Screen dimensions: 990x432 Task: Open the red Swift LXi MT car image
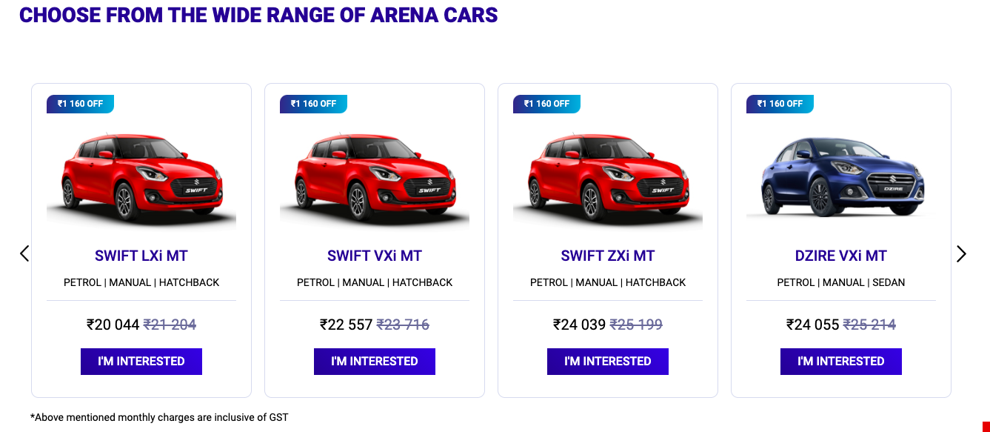pos(141,176)
